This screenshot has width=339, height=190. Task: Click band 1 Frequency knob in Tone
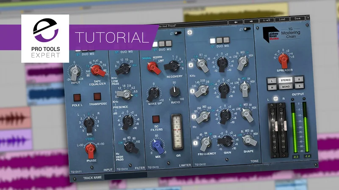pyautogui.click(x=206, y=143)
